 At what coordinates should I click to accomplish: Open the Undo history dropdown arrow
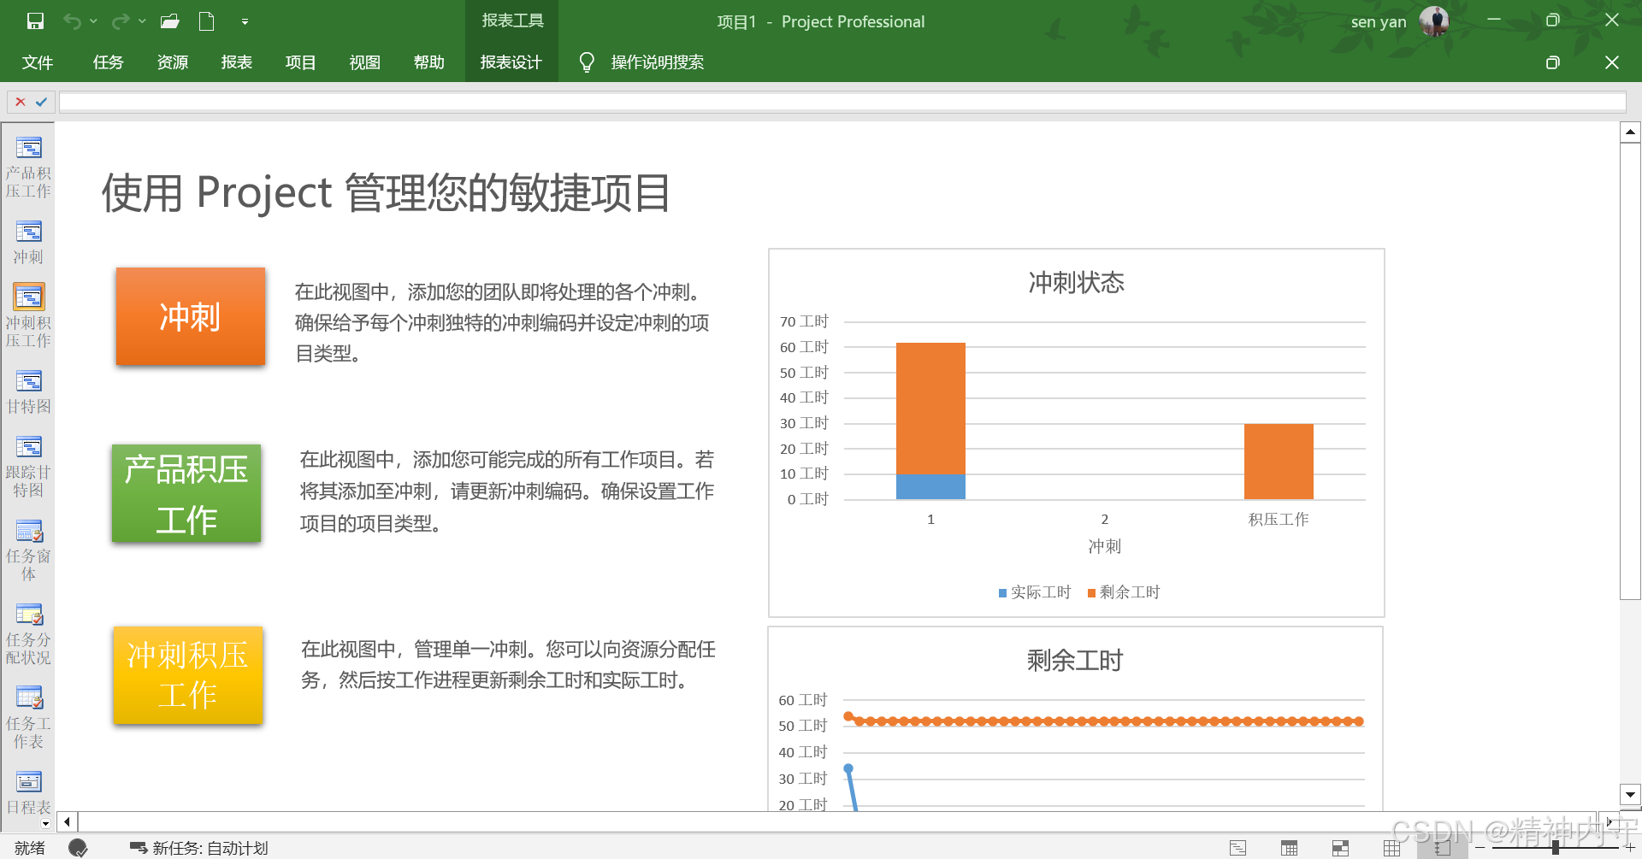tap(93, 21)
